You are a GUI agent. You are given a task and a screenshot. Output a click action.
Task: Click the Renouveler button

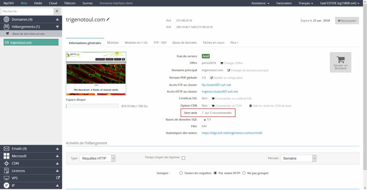[x=347, y=21]
